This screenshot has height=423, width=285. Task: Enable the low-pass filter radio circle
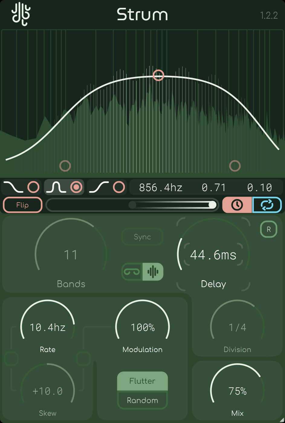pyautogui.click(x=34, y=187)
